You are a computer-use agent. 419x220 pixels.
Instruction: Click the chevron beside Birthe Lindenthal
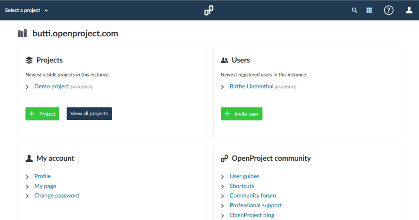click(x=223, y=87)
